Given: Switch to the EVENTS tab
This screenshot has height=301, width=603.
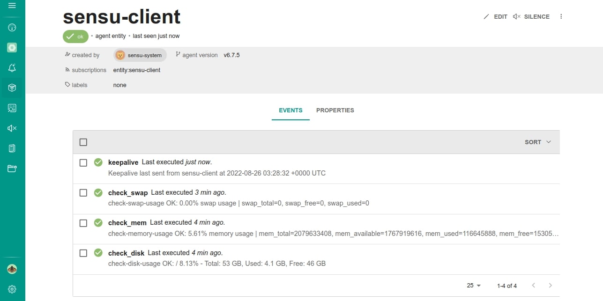Looking at the screenshot, I should (290, 110).
